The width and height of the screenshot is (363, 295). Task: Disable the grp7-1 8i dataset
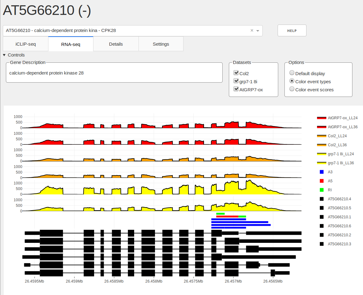(236, 81)
